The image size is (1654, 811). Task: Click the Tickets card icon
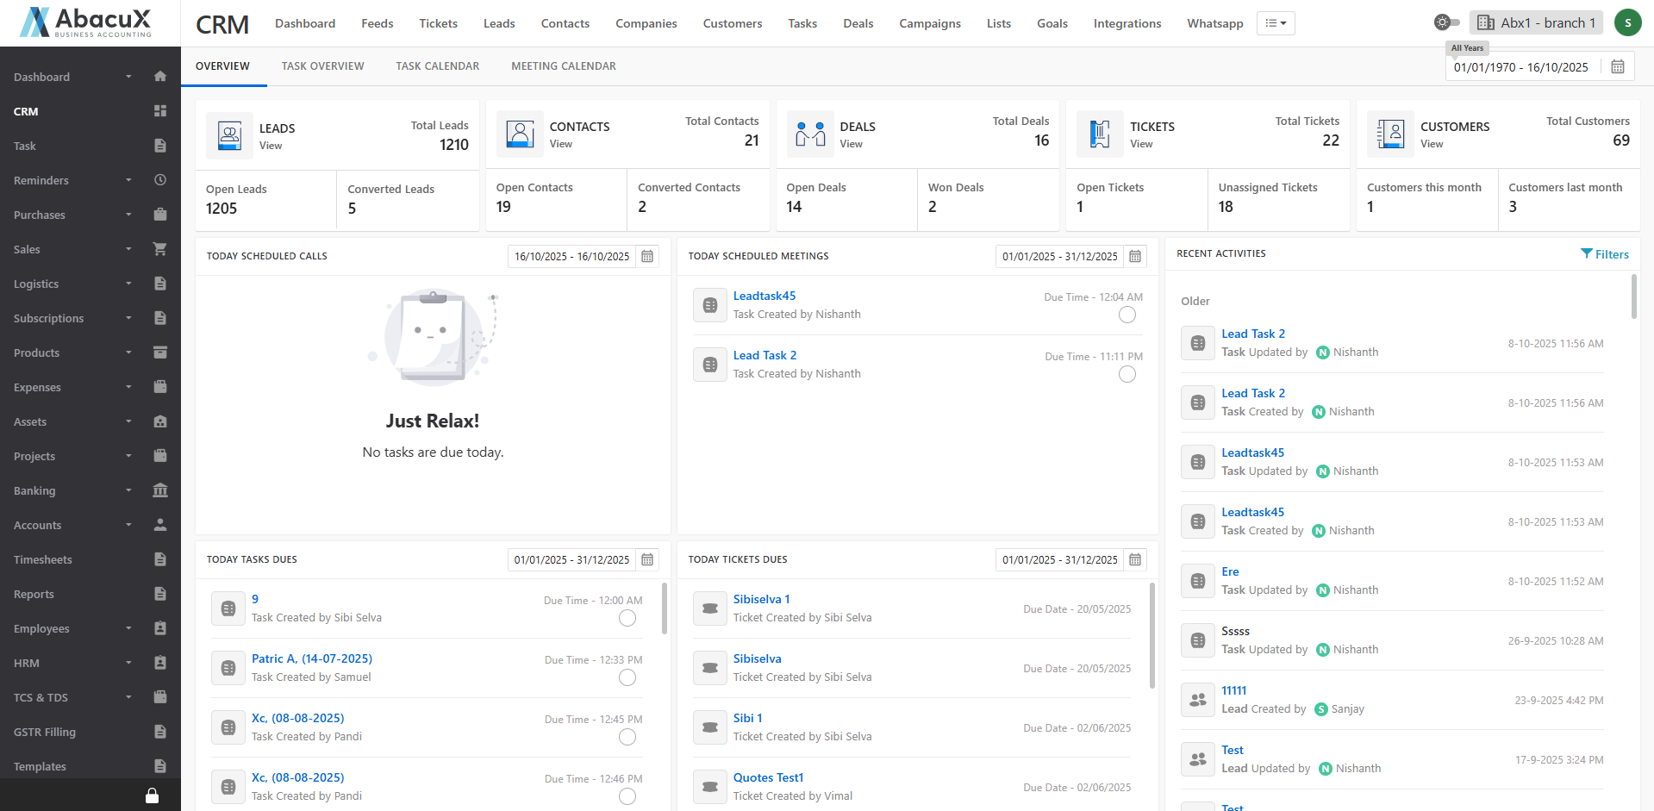coord(1100,134)
